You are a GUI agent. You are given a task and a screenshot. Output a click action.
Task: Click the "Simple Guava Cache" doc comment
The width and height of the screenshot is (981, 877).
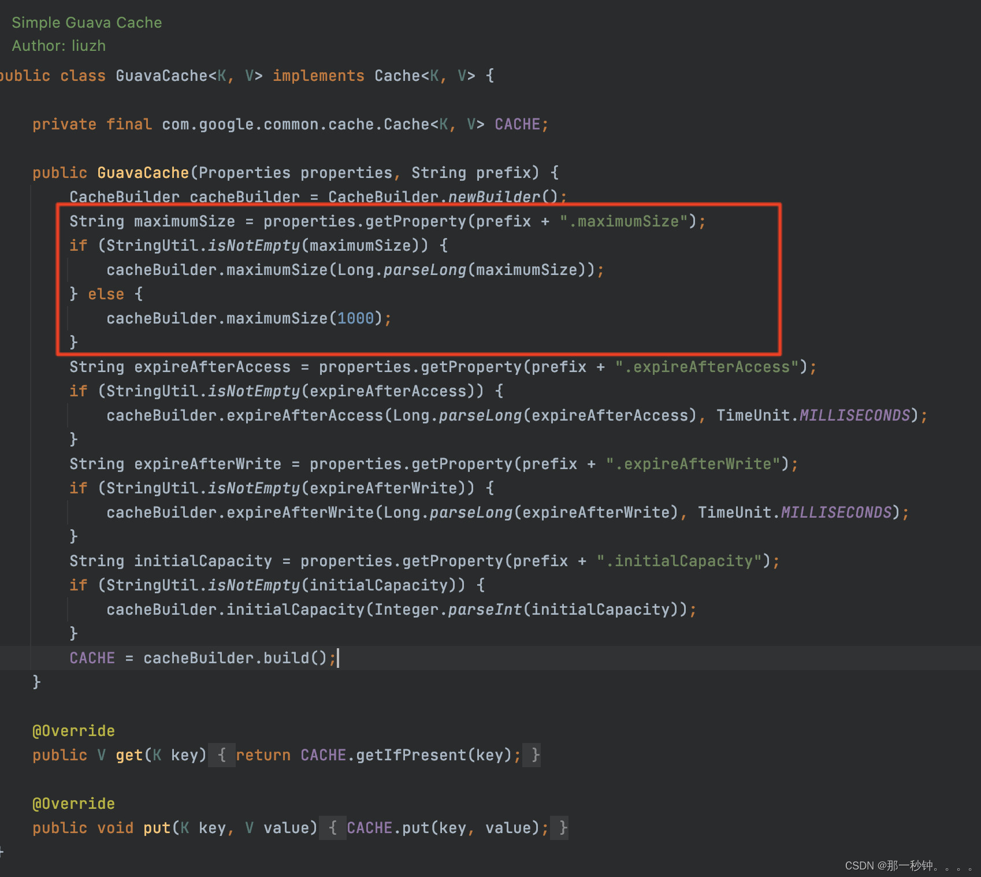pos(87,23)
